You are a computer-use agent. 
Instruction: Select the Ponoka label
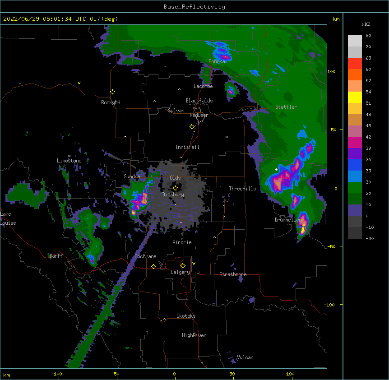click(217, 61)
